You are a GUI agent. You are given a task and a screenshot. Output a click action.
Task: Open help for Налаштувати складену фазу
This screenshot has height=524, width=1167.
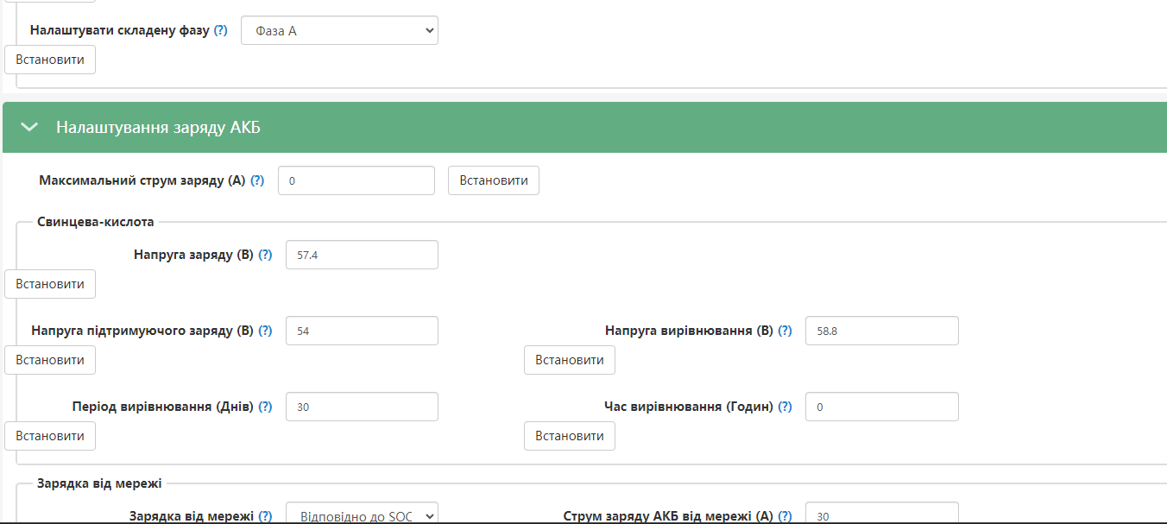(x=221, y=30)
